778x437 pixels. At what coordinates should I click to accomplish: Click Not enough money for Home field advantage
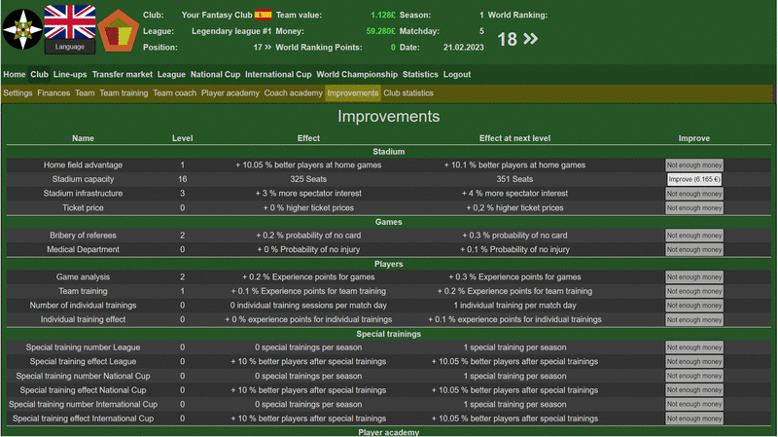pyautogui.click(x=694, y=165)
